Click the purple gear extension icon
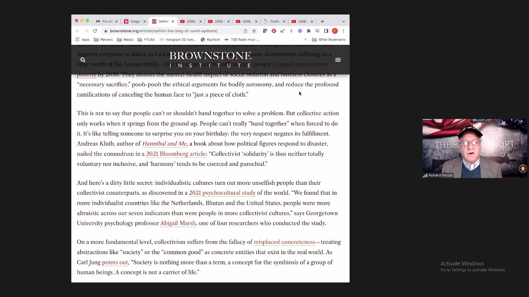Viewport: 529px width, 297px height. 300,31
